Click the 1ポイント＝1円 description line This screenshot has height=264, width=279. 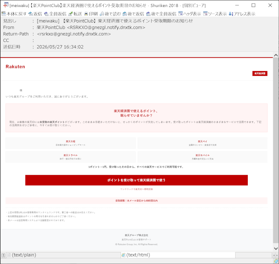tap(136, 167)
